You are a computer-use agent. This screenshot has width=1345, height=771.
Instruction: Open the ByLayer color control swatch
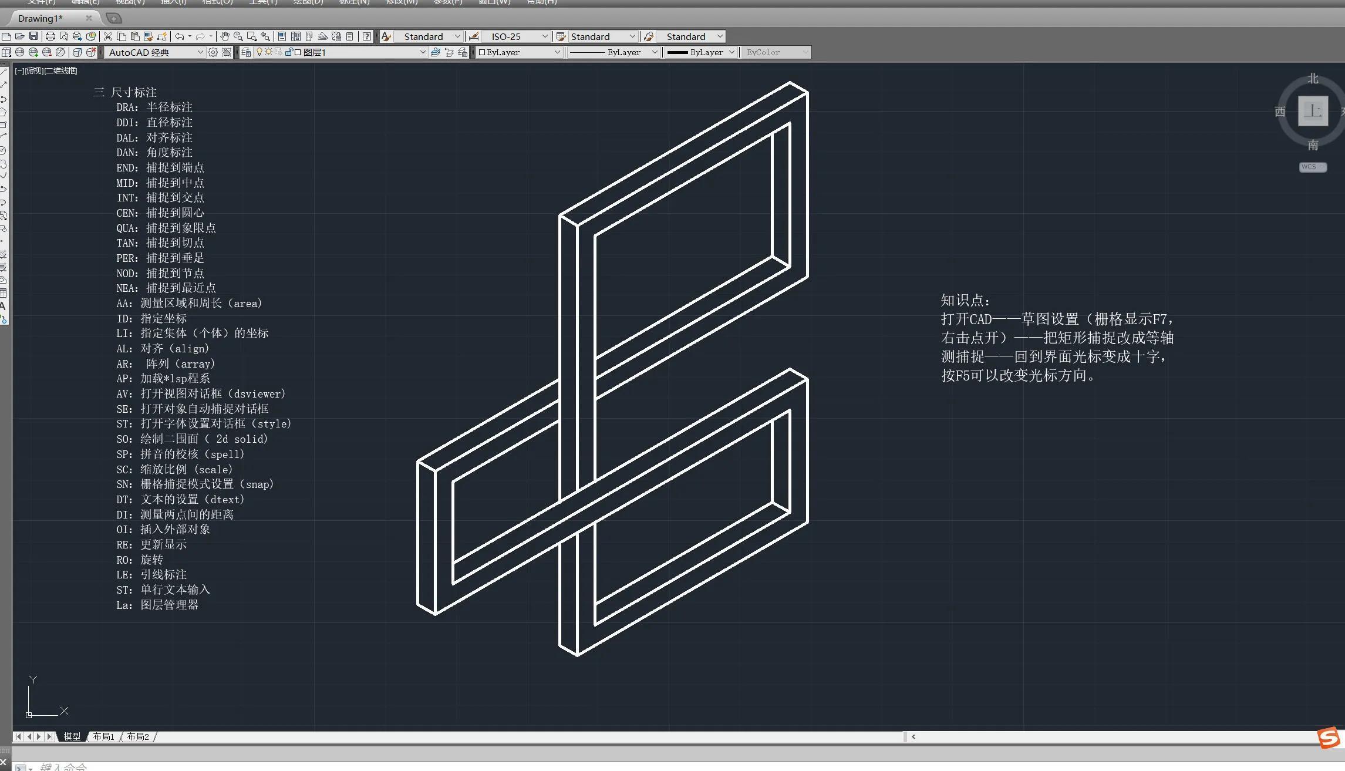pos(519,52)
